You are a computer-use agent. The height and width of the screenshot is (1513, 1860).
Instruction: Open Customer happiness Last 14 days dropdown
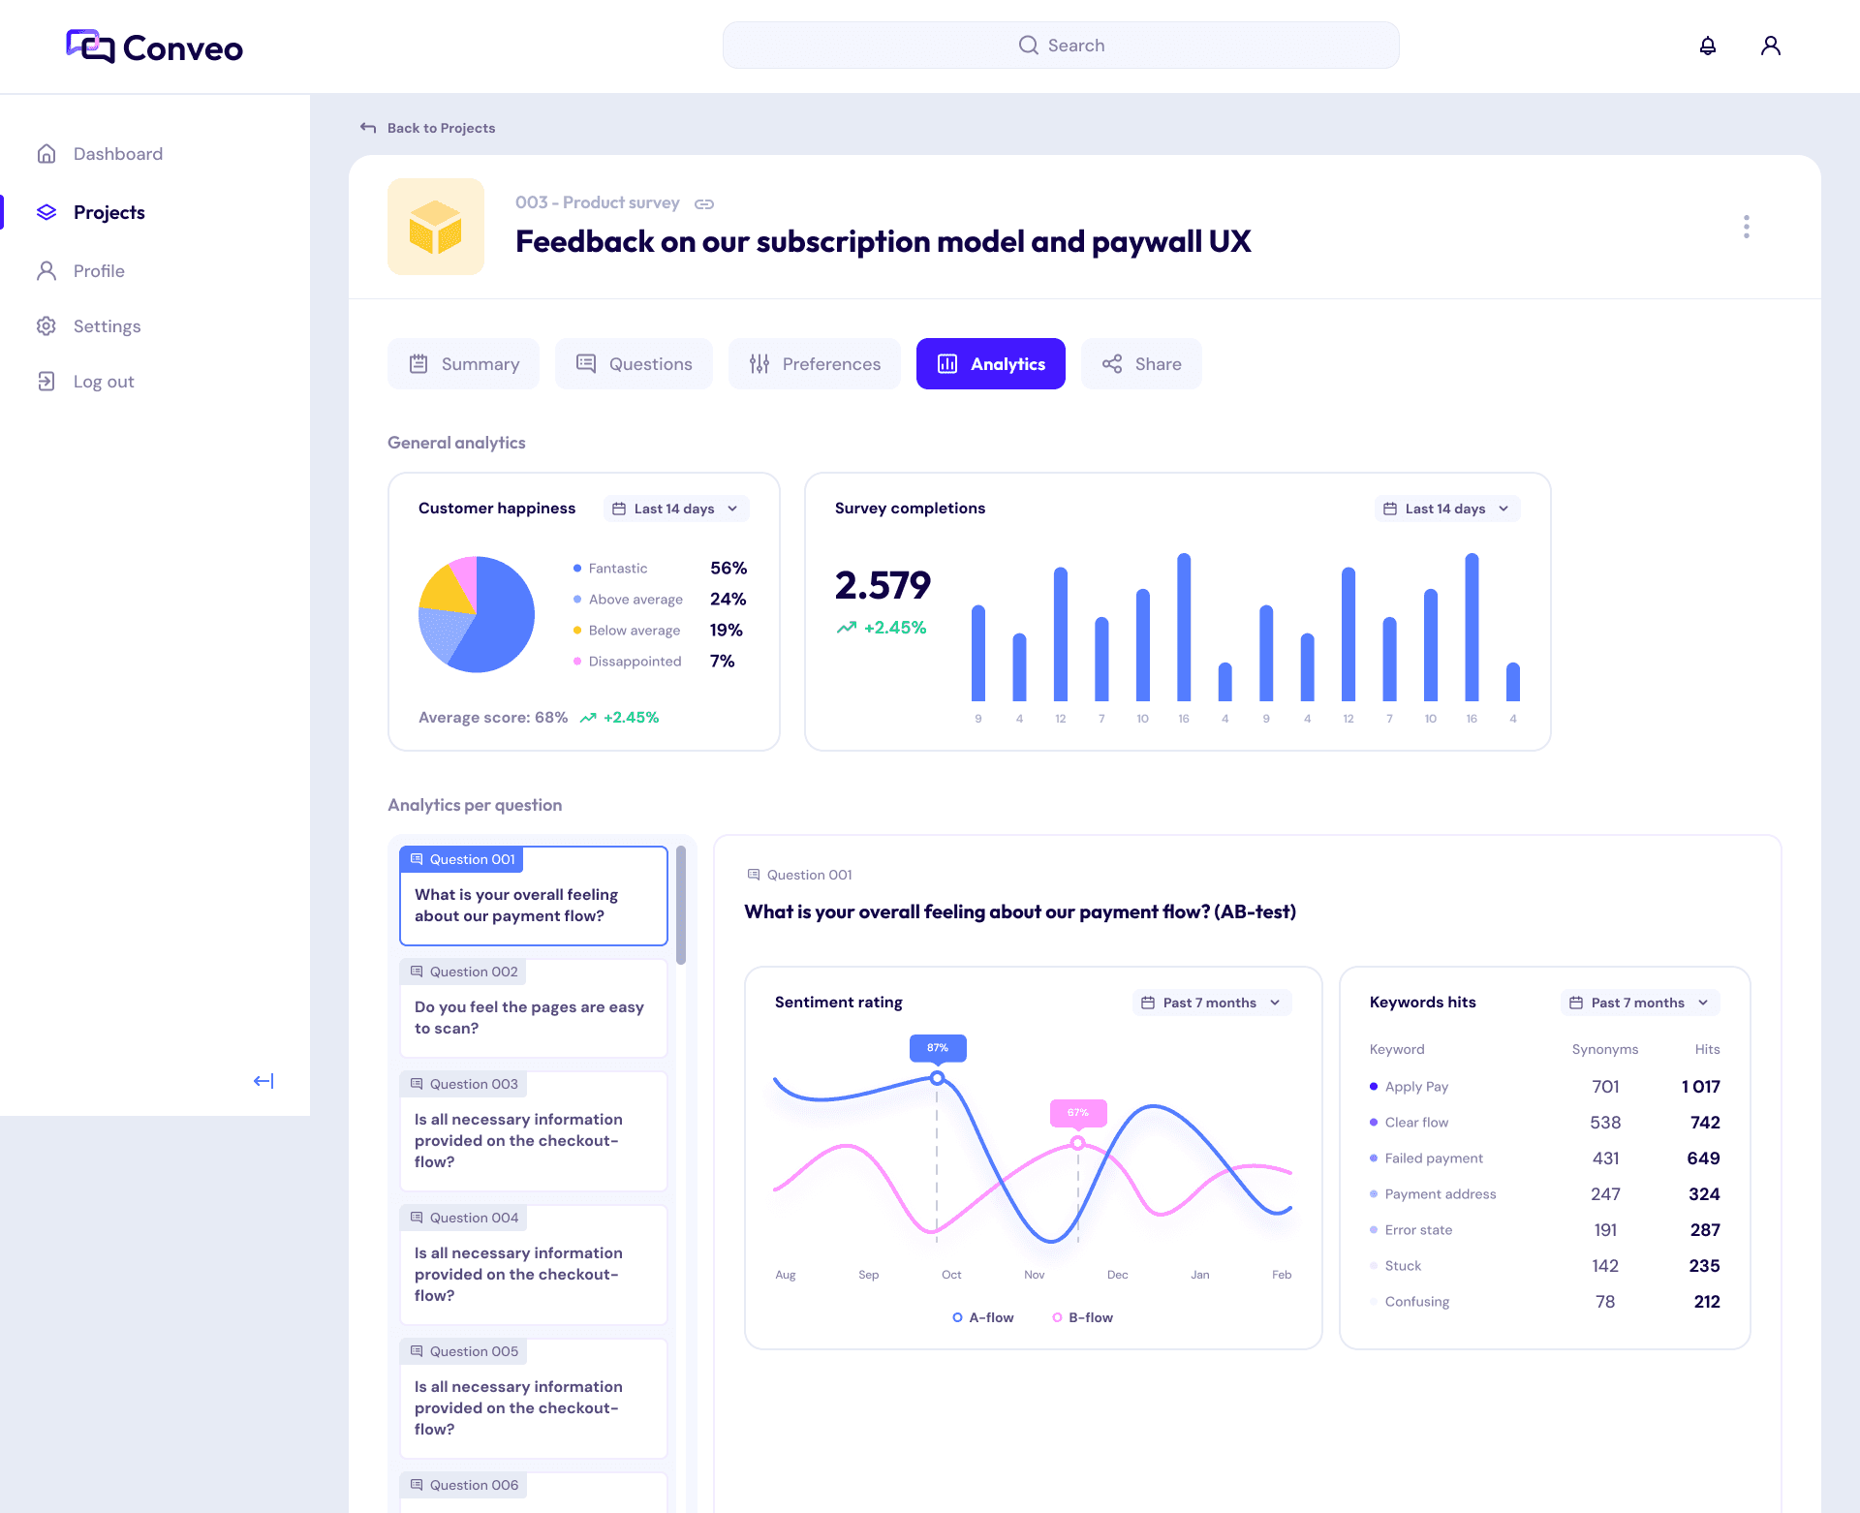pyautogui.click(x=676, y=509)
